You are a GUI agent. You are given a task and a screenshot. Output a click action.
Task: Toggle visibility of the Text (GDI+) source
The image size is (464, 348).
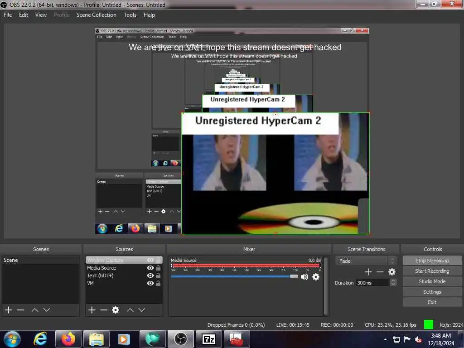coord(150,275)
